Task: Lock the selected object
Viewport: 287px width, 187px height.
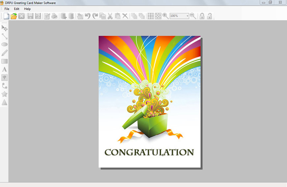Action: [x=202, y=16]
